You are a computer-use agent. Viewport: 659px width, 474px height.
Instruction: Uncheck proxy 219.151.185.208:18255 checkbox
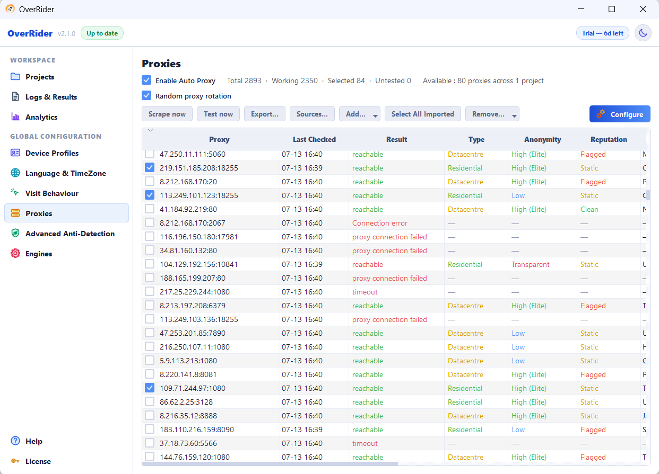coord(150,167)
